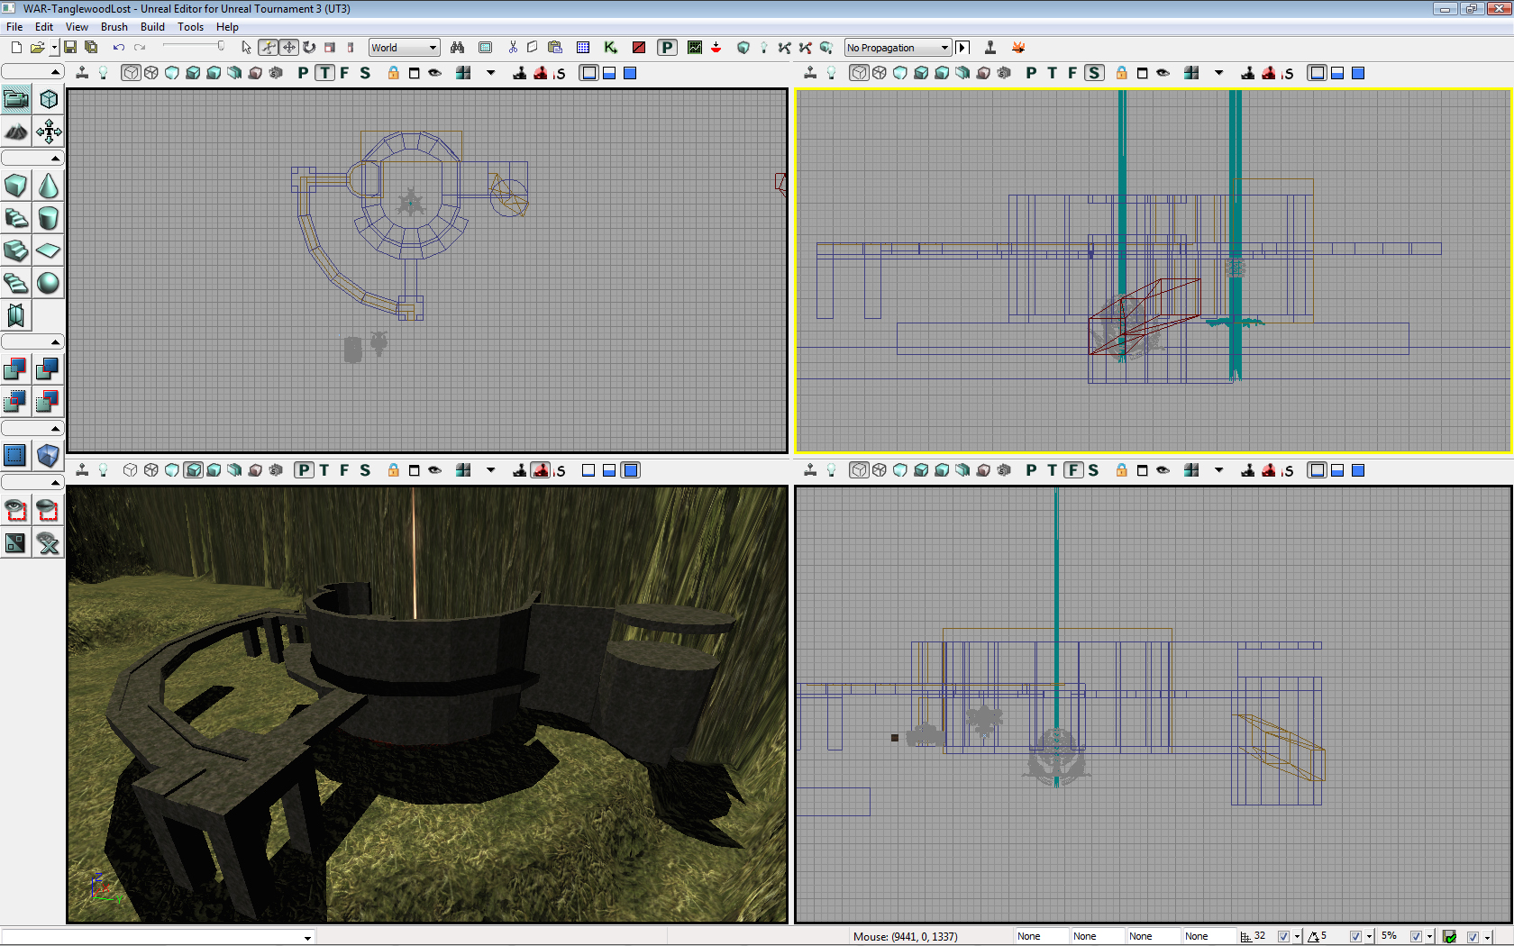Screen dimensions: 1514x946
Task: Collapse the brush primitives section arrow
Action: (x=56, y=159)
